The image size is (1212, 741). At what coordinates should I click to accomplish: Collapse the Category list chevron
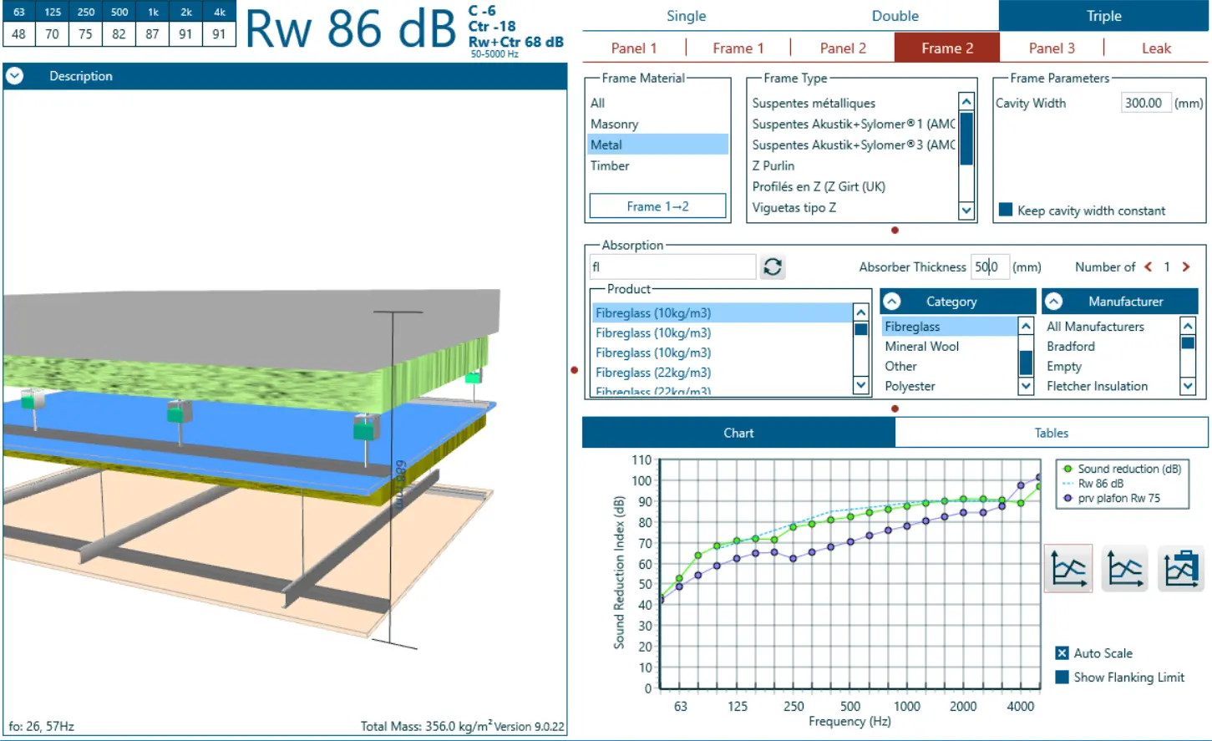pos(892,302)
